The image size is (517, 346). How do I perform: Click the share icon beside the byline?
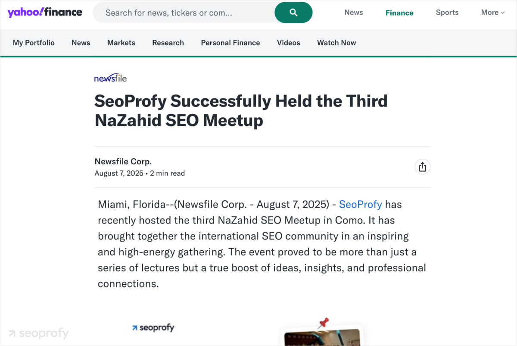tap(422, 167)
